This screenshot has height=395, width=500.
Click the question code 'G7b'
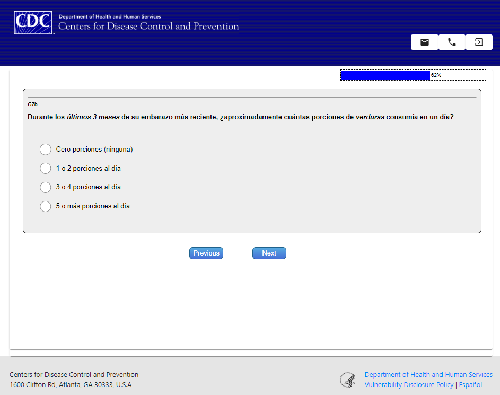coord(32,104)
